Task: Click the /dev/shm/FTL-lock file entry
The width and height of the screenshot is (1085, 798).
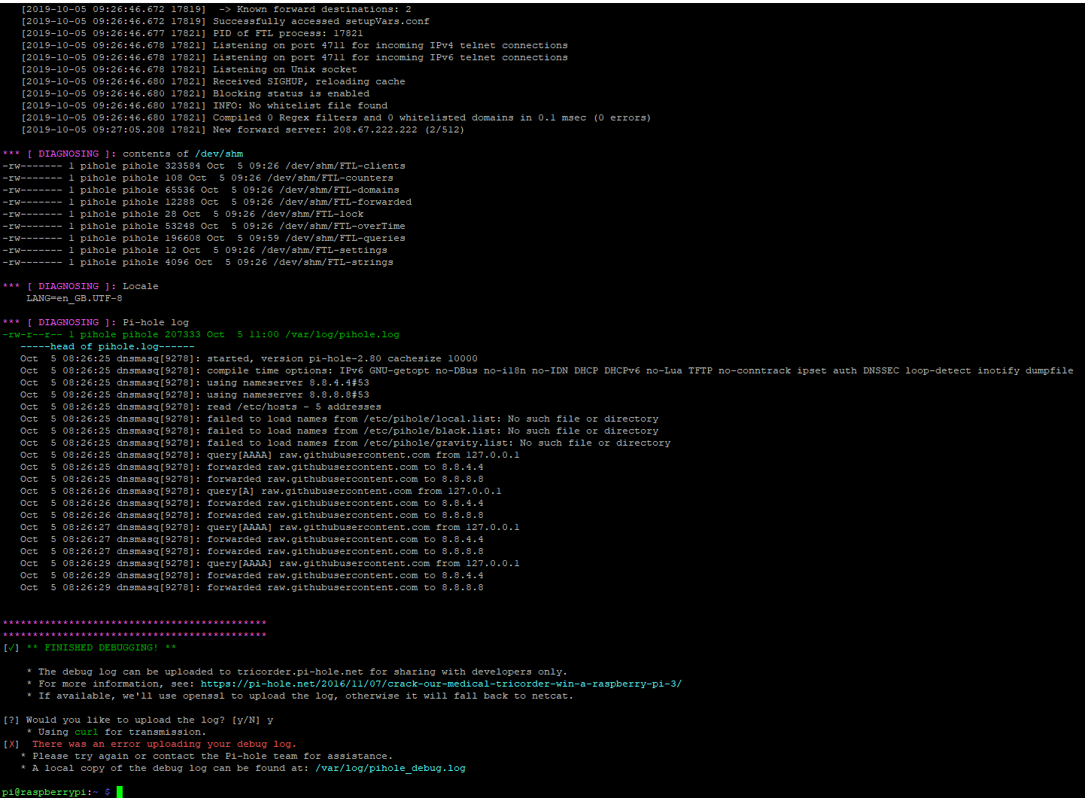Action: pyautogui.click(x=183, y=214)
